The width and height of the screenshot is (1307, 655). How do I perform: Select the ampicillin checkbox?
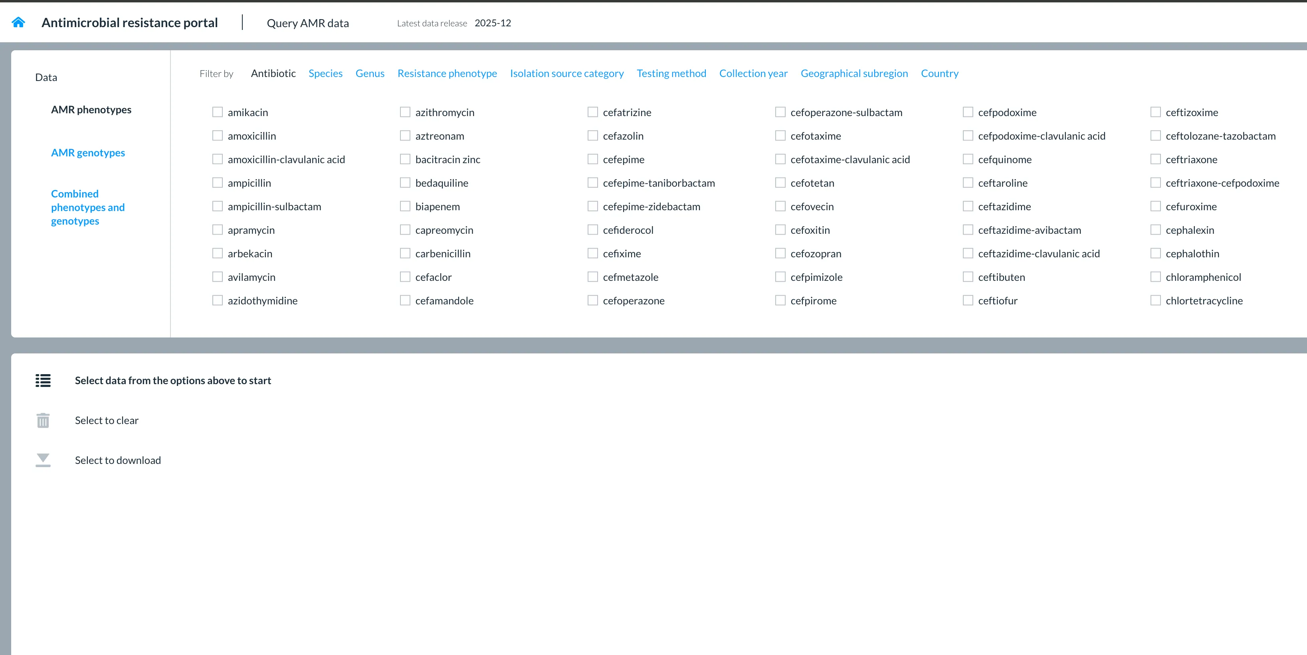[x=217, y=183]
